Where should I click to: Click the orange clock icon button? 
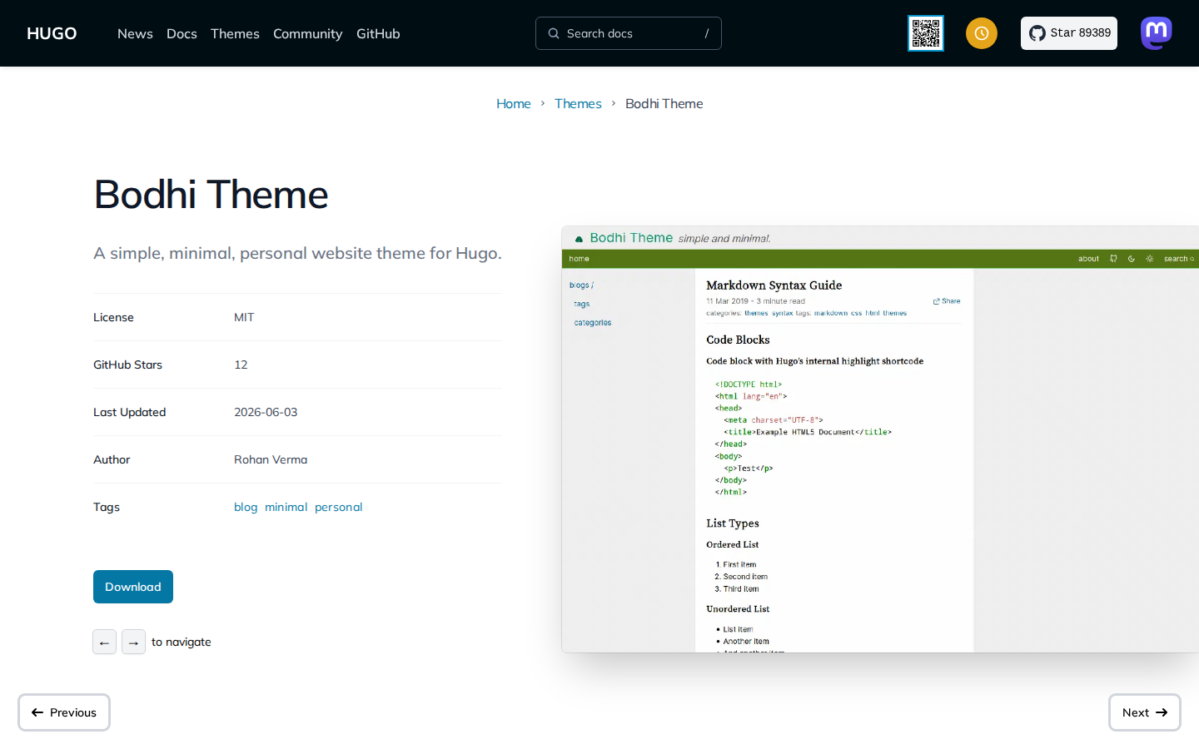tap(982, 33)
